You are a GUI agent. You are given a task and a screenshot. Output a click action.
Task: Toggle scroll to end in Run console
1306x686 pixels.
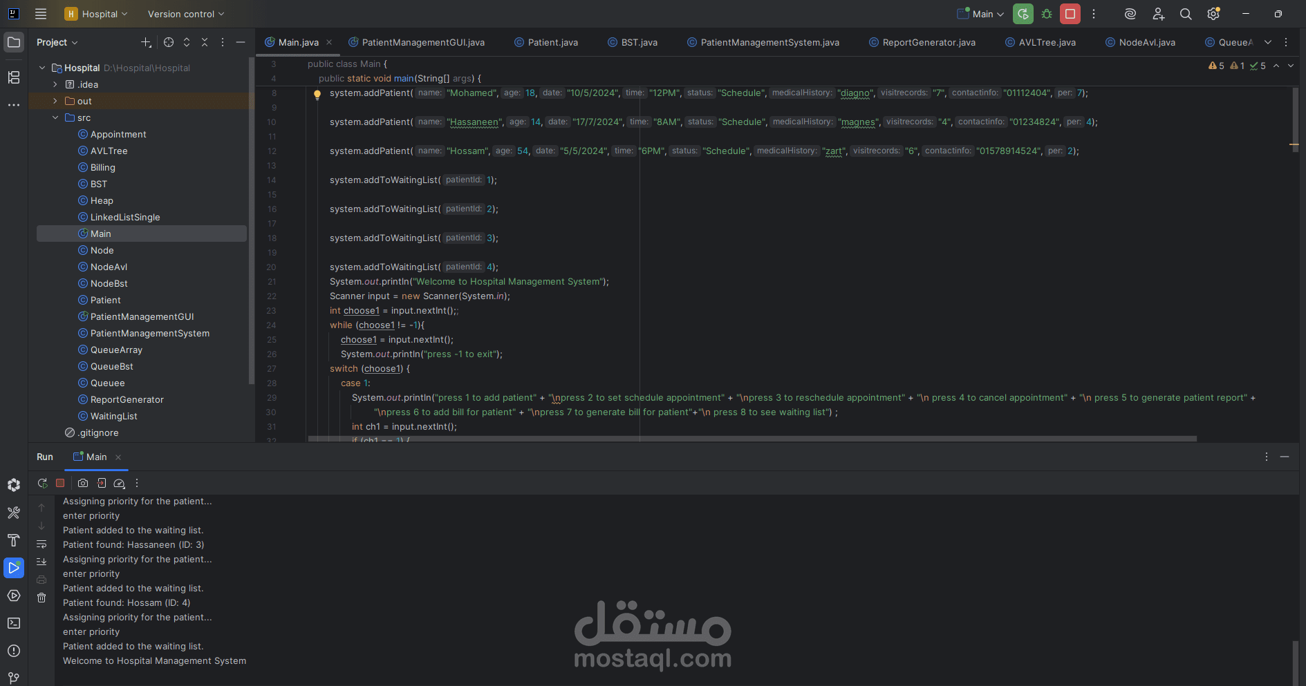pos(41,562)
